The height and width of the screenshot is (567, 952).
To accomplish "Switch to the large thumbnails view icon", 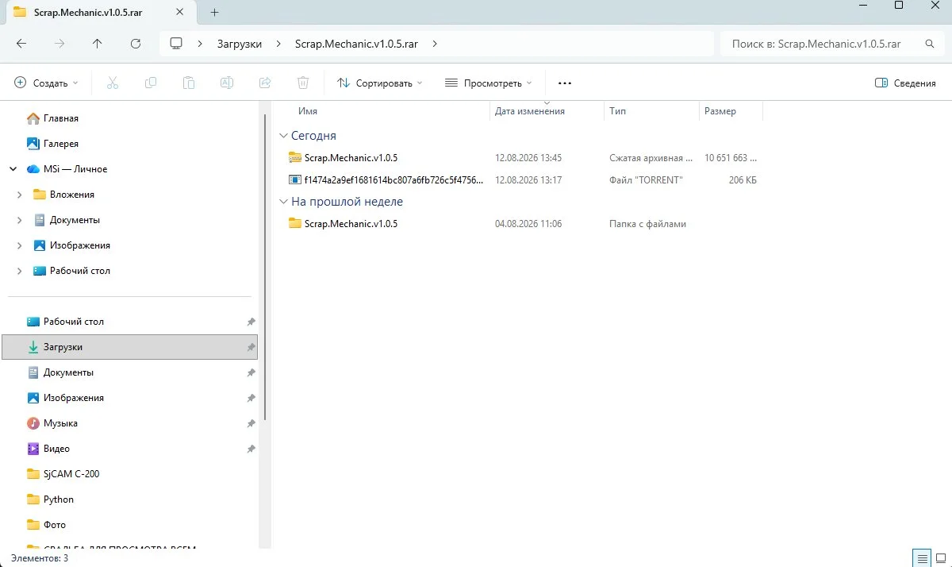I will [x=941, y=558].
